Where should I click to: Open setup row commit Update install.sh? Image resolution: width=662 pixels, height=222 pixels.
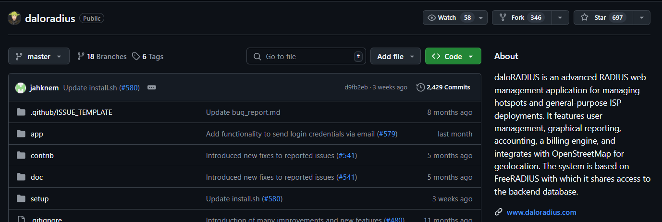(x=233, y=199)
